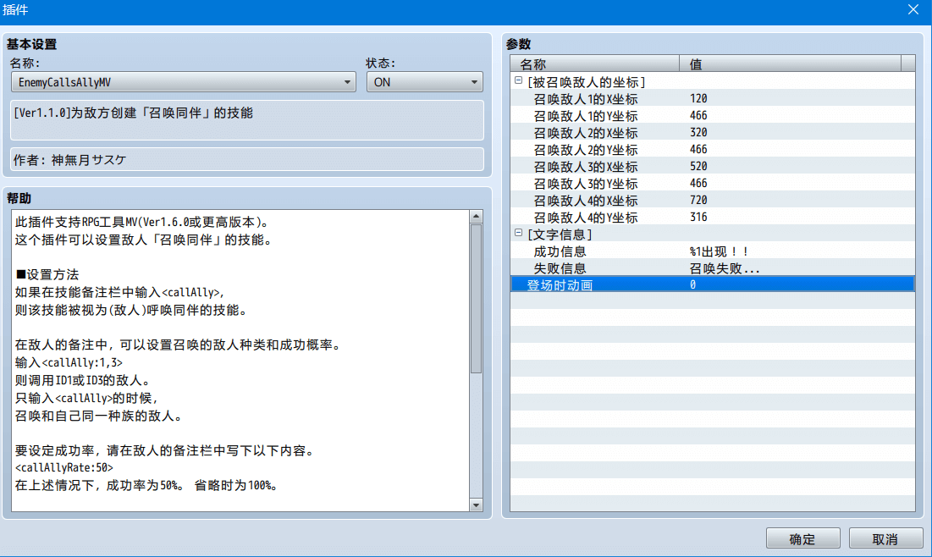Select the 召唤敌人2的X坐标 parameter row
This screenshot has width=932, height=557.
(x=712, y=133)
